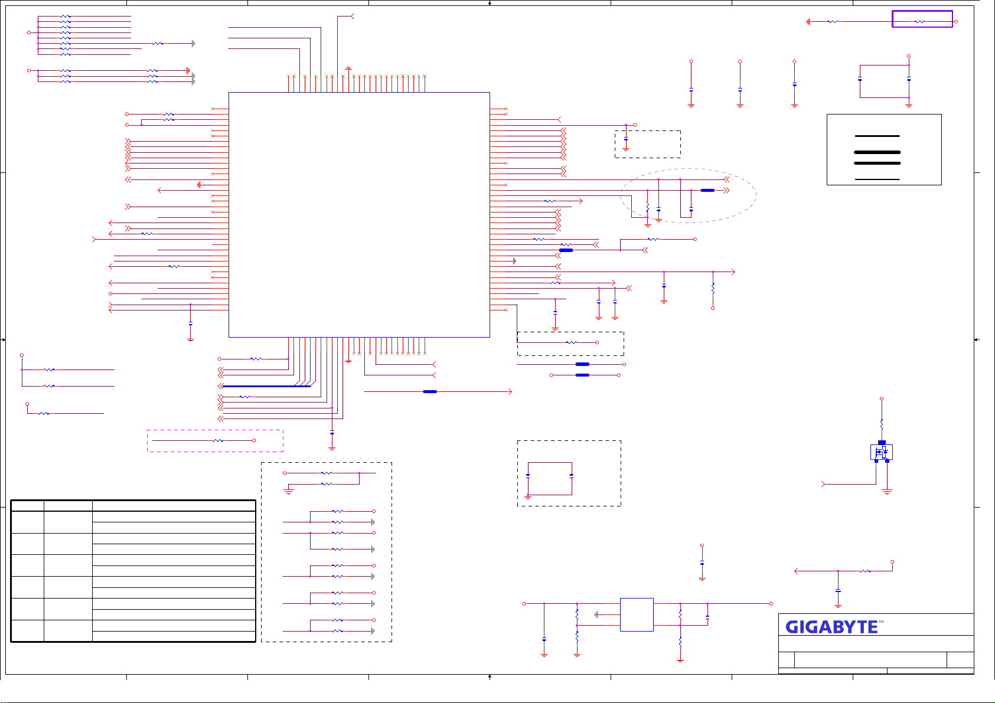Image resolution: width=995 pixels, height=703 pixels.
Task: Select the small blue regulator IC box
Action: (637, 614)
